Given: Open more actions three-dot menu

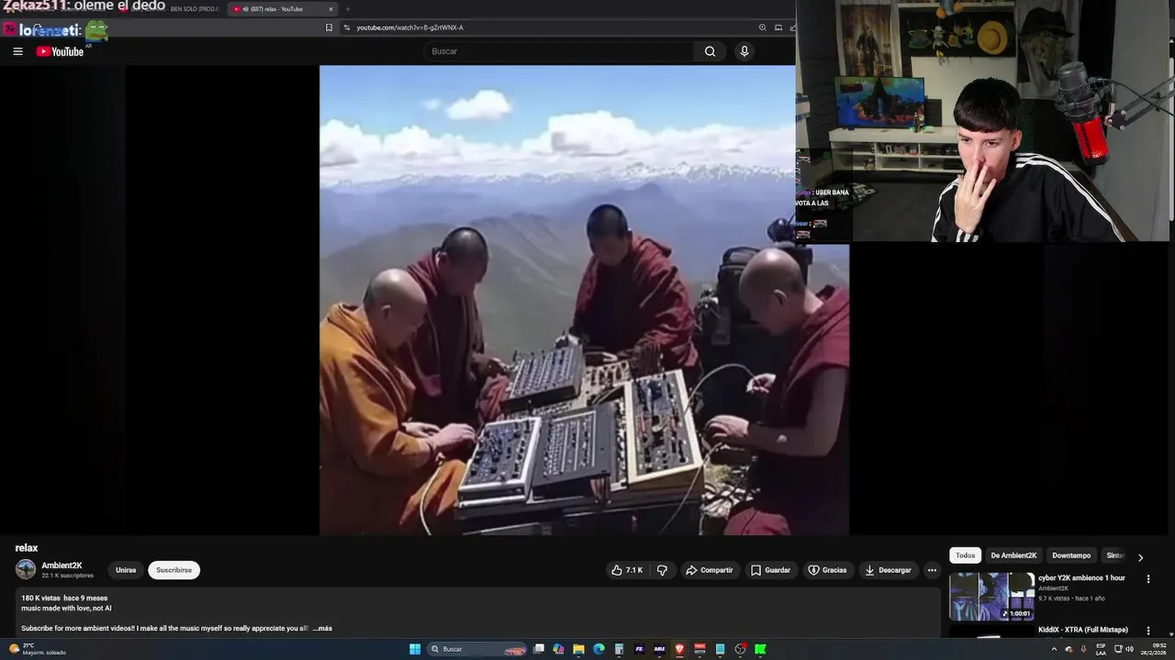Looking at the screenshot, I should 932,570.
